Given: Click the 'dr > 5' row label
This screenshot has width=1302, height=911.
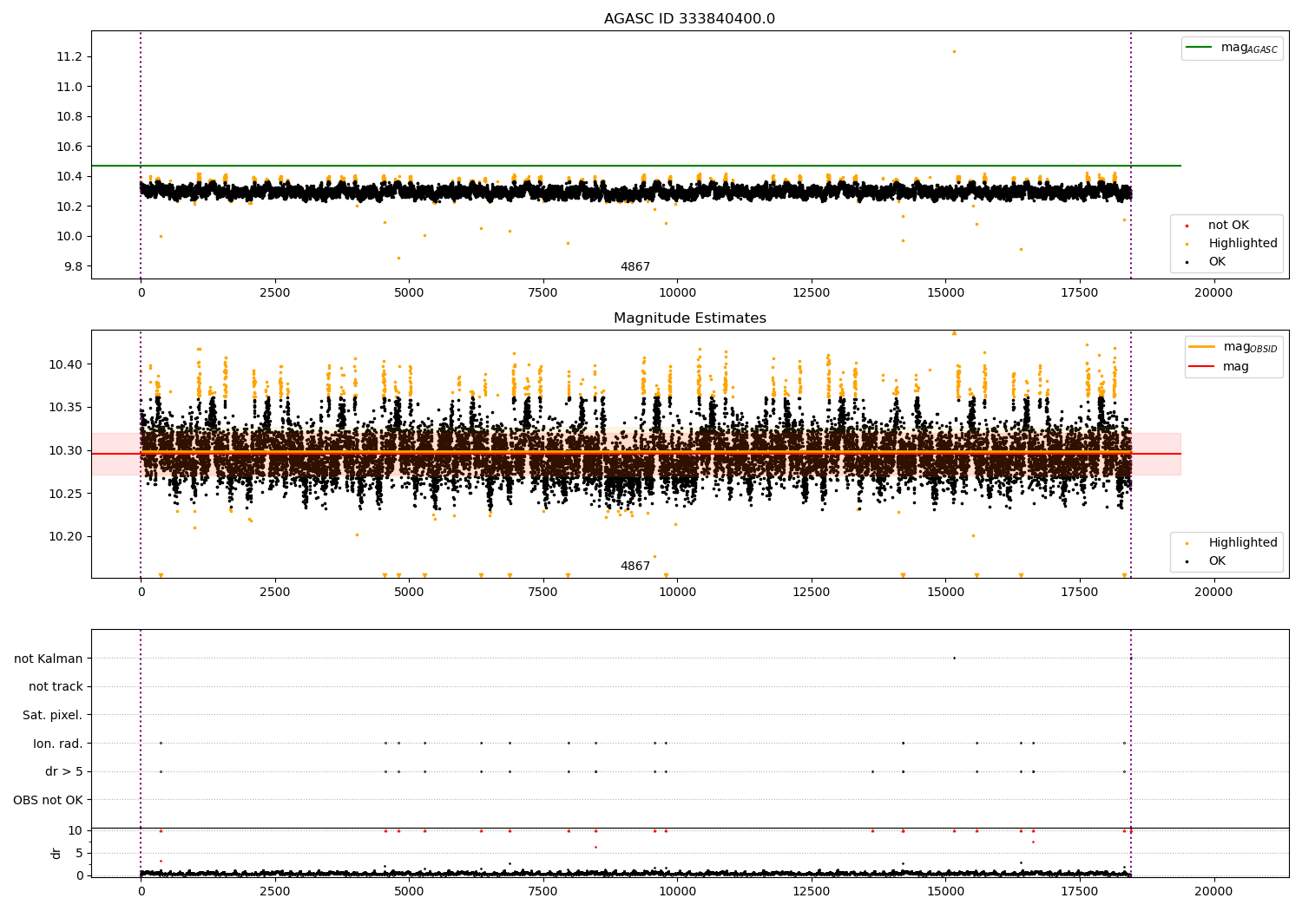Looking at the screenshot, I should (x=64, y=772).
